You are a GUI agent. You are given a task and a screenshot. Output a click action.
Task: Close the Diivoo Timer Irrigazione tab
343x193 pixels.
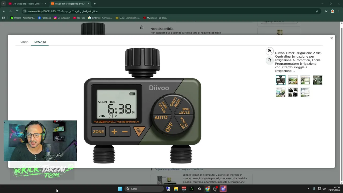pos(88,4)
